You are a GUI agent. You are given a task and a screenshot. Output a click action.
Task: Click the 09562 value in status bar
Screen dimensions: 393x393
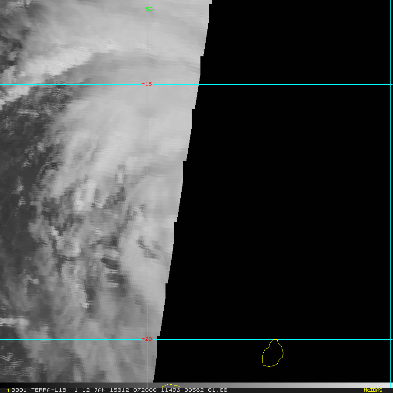(194, 390)
